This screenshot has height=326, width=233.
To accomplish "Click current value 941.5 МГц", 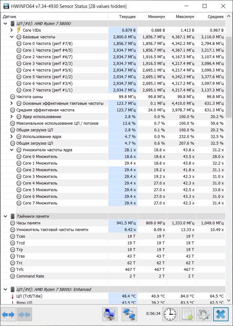I will point(126,223).
